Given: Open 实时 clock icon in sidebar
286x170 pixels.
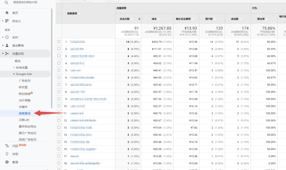Looking at the screenshot, I should (x=7, y=37).
